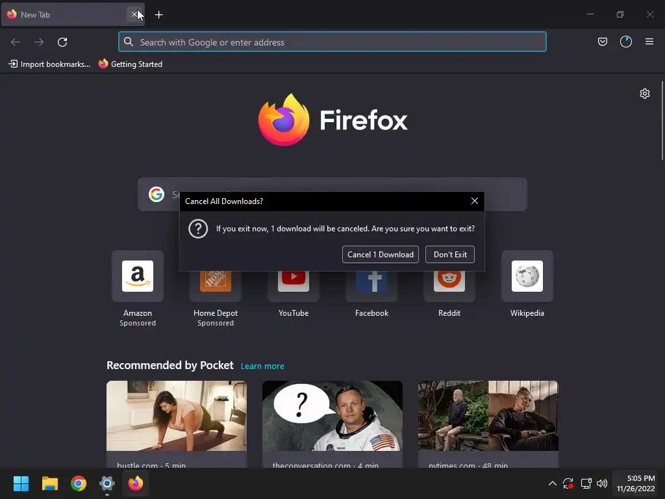
Task: Open the clock and date panel
Action: pos(635,483)
